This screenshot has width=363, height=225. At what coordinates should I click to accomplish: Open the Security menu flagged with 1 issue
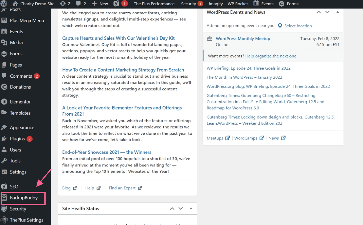click(190, 4)
